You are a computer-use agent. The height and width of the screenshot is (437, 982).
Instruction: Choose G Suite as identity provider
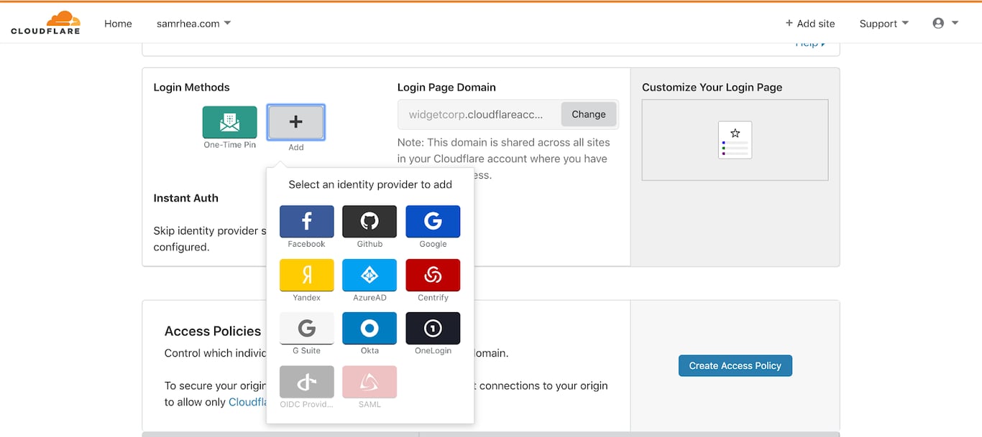[306, 328]
